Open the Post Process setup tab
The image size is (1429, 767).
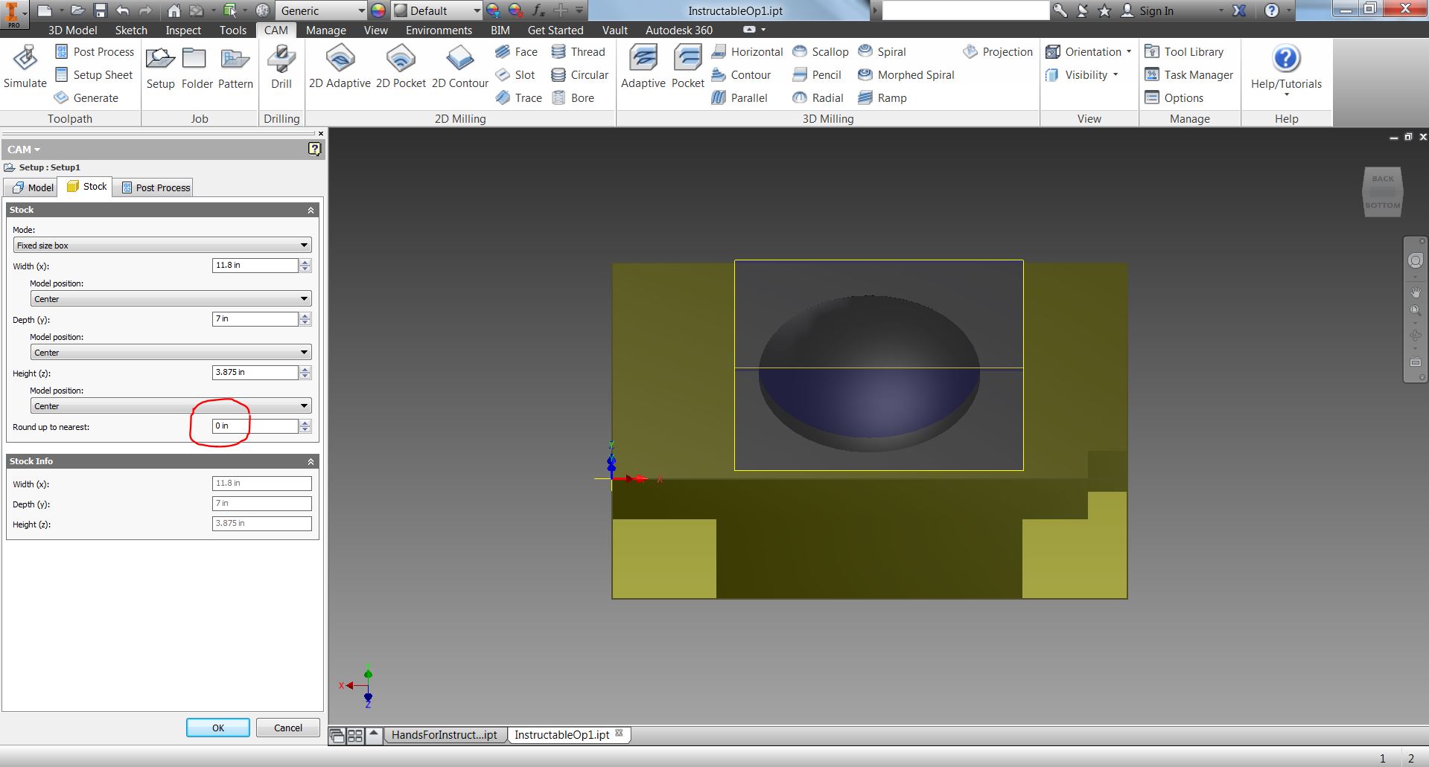pyautogui.click(x=156, y=187)
